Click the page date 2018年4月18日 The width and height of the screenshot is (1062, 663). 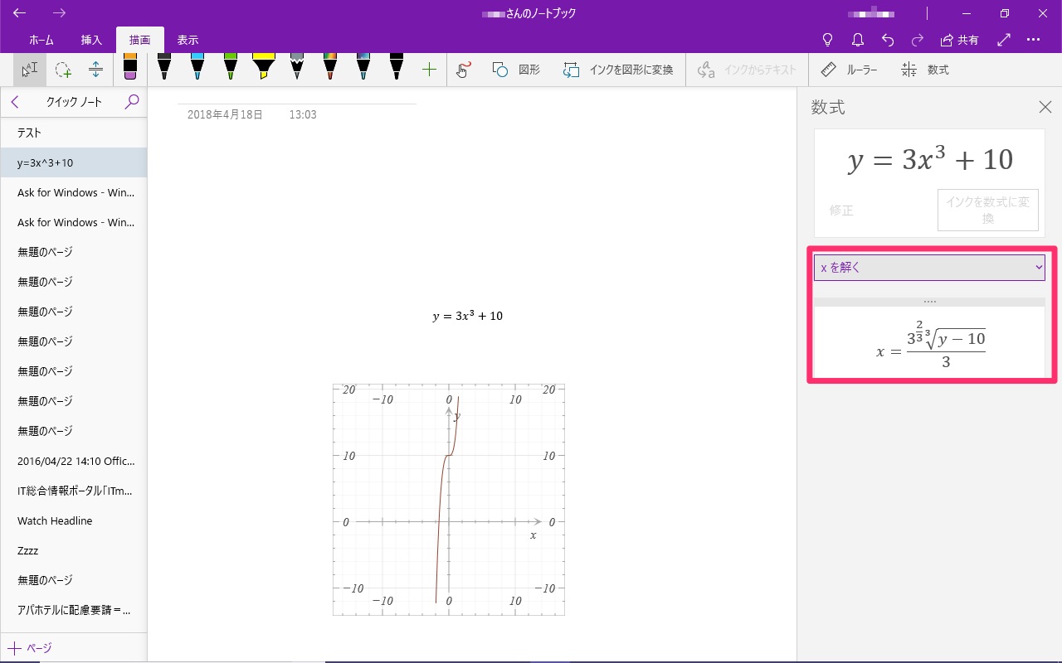tap(225, 114)
